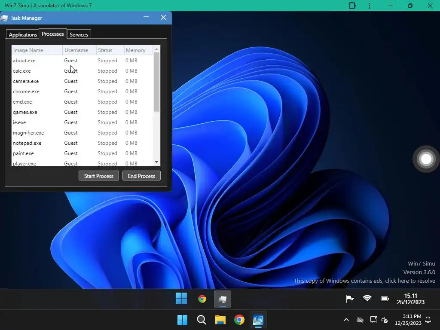Open Google Chrome on the host taskbar

(x=239, y=320)
